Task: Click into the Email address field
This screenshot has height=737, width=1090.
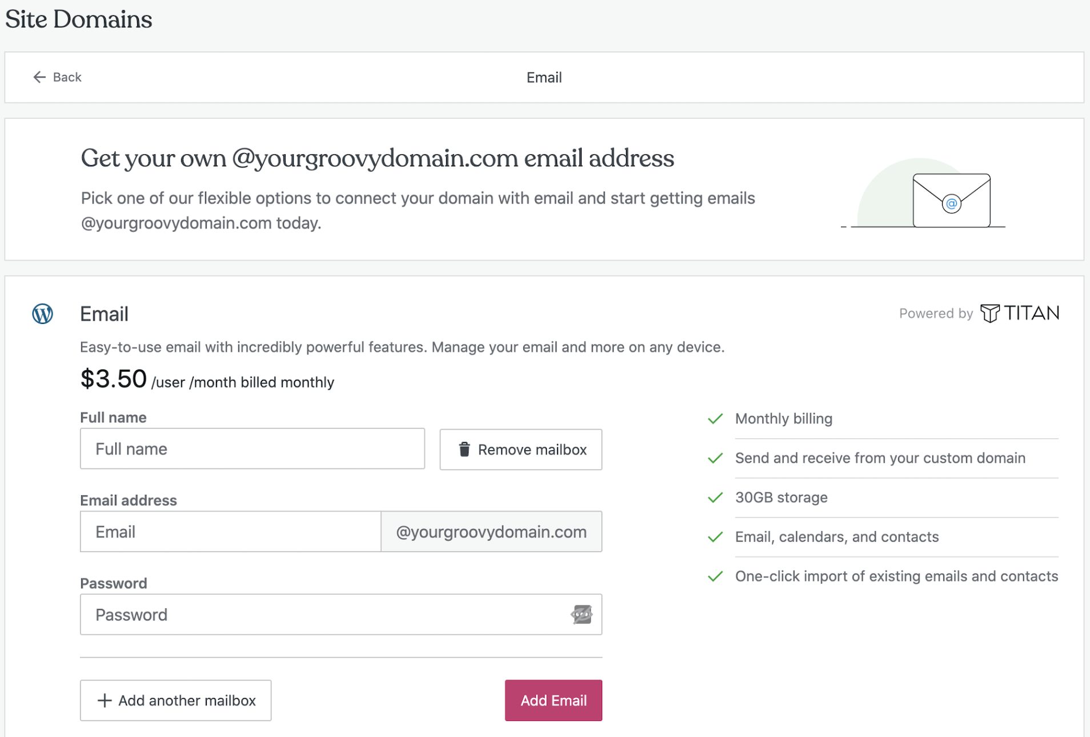Action: coord(230,532)
